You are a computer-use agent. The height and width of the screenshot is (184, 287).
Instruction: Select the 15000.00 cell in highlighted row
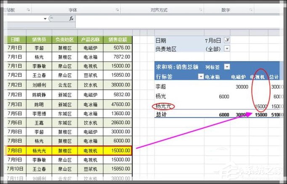(x=117, y=150)
